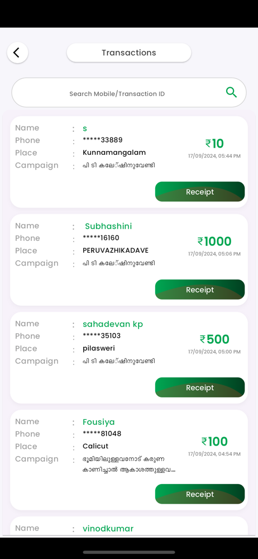258x559 pixels.
Task: Select the name sahadevan kp
Action: [x=113, y=324]
